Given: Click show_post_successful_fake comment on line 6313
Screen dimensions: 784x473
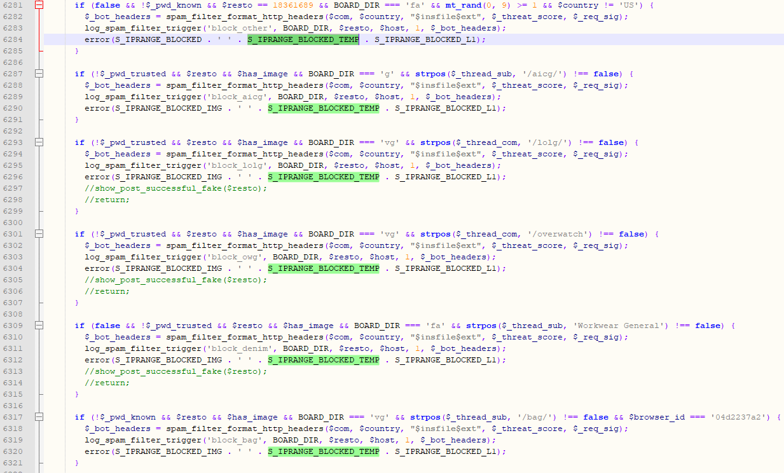Looking at the screenshot, I should (x=176, y=371).
